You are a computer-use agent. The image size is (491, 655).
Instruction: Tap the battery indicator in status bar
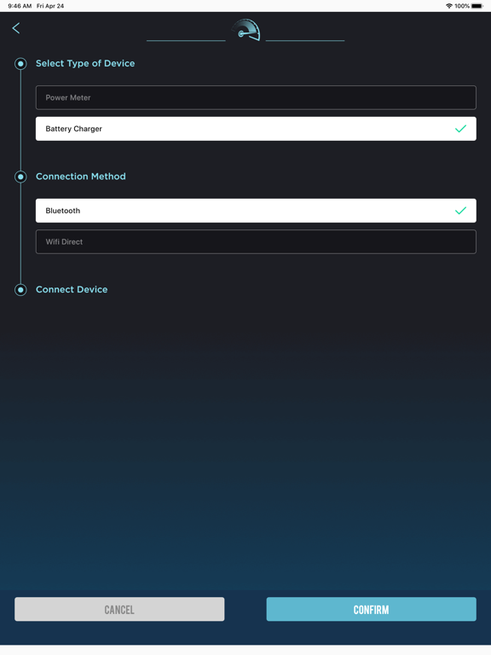[x=477, y=6]
